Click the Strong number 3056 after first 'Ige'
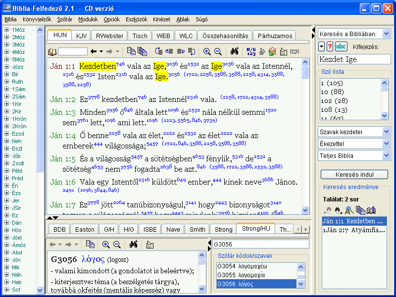396x297 pixels. (172, 64)
